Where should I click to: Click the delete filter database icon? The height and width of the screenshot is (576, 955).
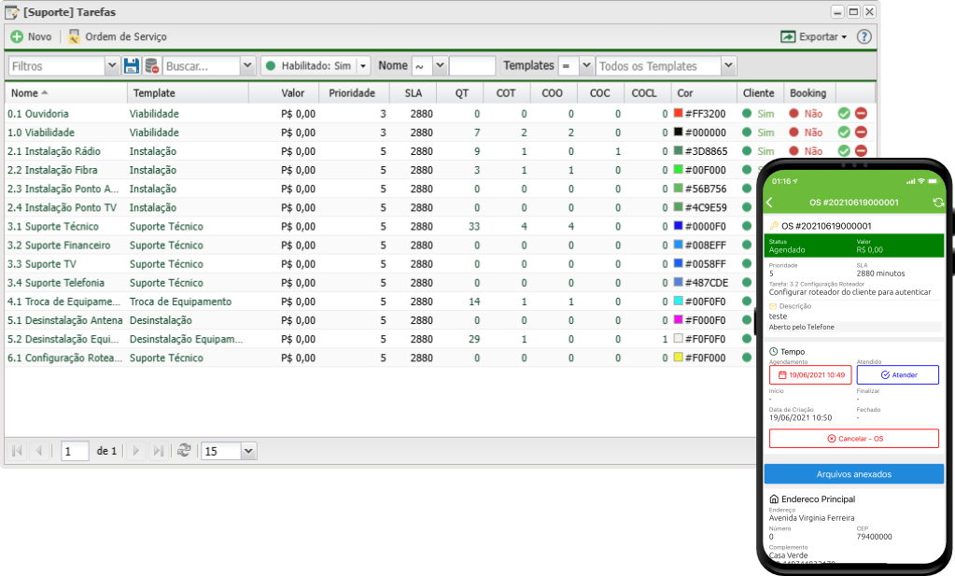coord(152,66)
